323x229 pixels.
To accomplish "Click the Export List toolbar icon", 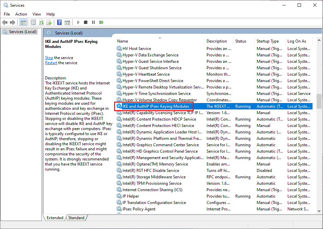I will click(x=49, y=22).
